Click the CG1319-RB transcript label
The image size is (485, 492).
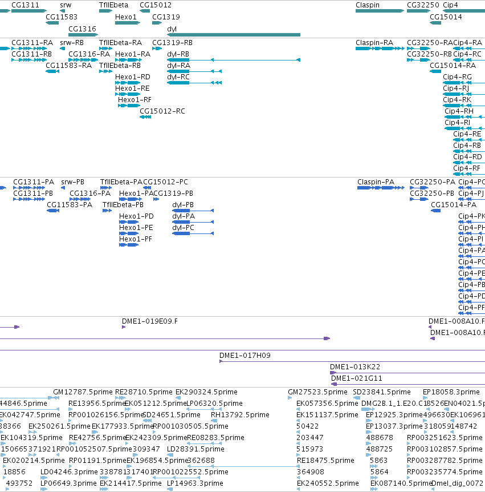click(x=172, y=43)
